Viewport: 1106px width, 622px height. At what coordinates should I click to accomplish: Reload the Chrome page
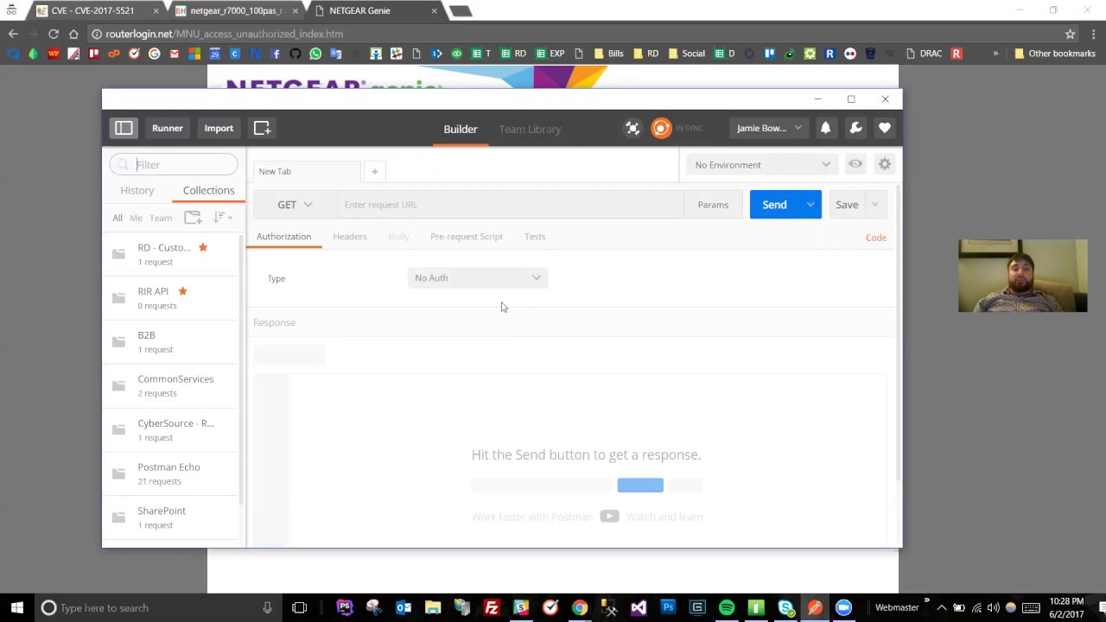(54, 34)
